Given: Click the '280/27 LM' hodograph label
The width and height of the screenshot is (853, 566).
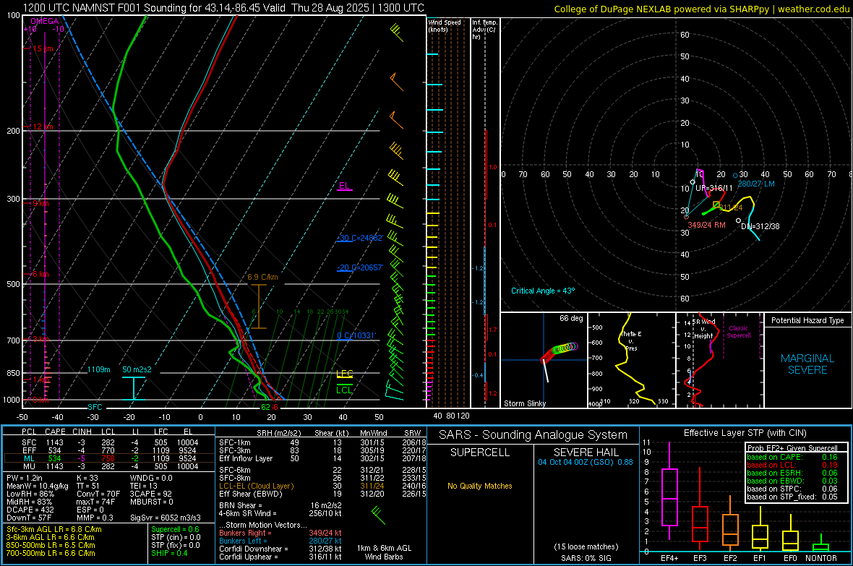Looking at the screenshot, I should [756, 184].
